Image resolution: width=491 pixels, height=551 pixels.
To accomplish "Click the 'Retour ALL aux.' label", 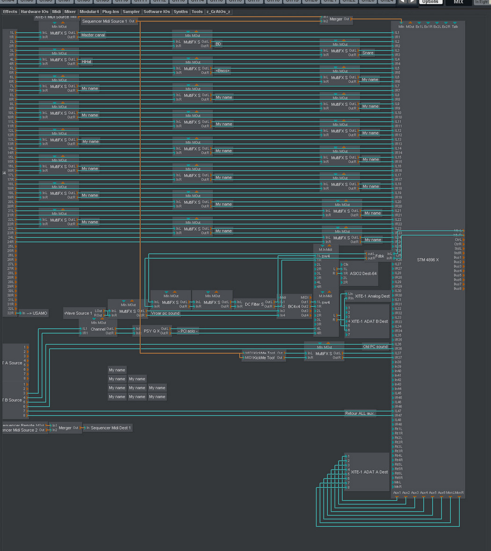I will coord(360,414).
